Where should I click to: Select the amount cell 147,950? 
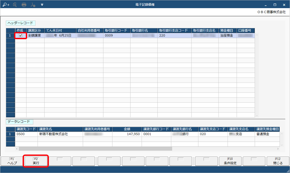pyautogui.click(x=127, y=134)
